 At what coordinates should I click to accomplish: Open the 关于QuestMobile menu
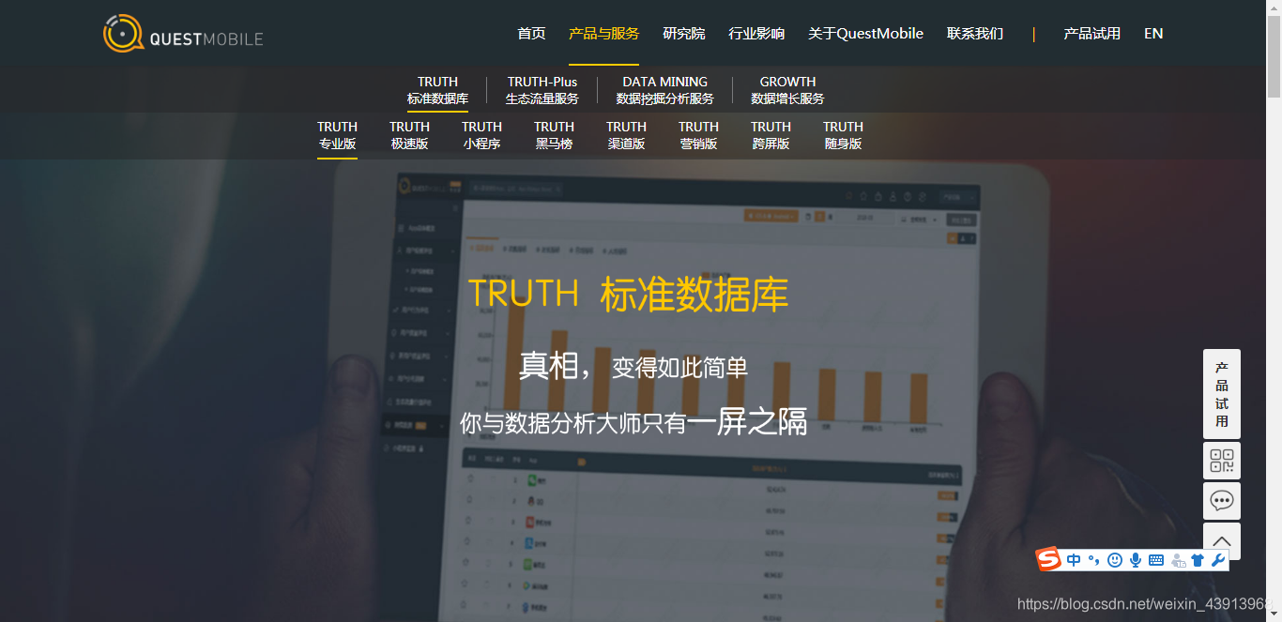pyautogui.click(x=865, y=34)
